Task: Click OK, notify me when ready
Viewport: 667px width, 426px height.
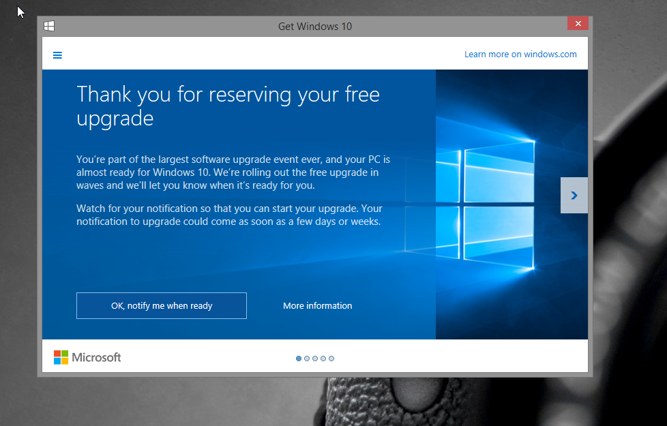Action: click(162, 305)
